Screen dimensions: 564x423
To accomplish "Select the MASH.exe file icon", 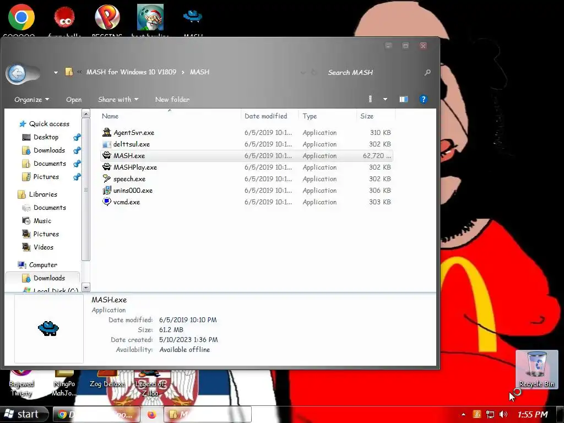I will (107, 155).
